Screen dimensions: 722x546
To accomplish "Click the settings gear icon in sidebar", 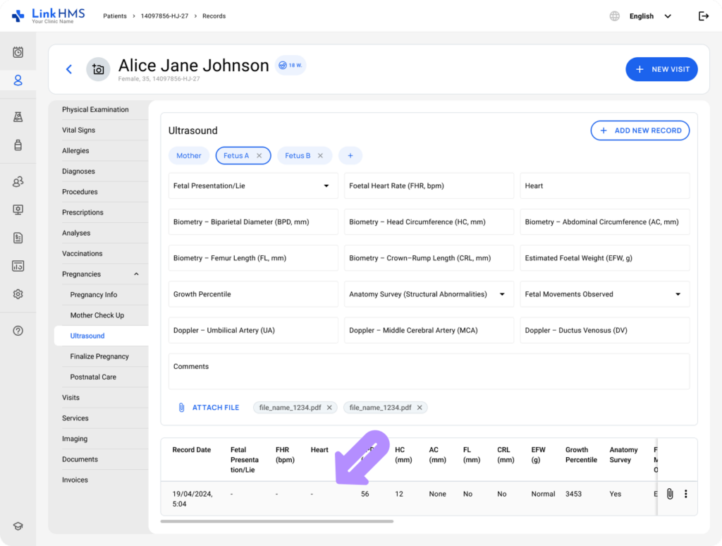I will click(x=18, y=294).
